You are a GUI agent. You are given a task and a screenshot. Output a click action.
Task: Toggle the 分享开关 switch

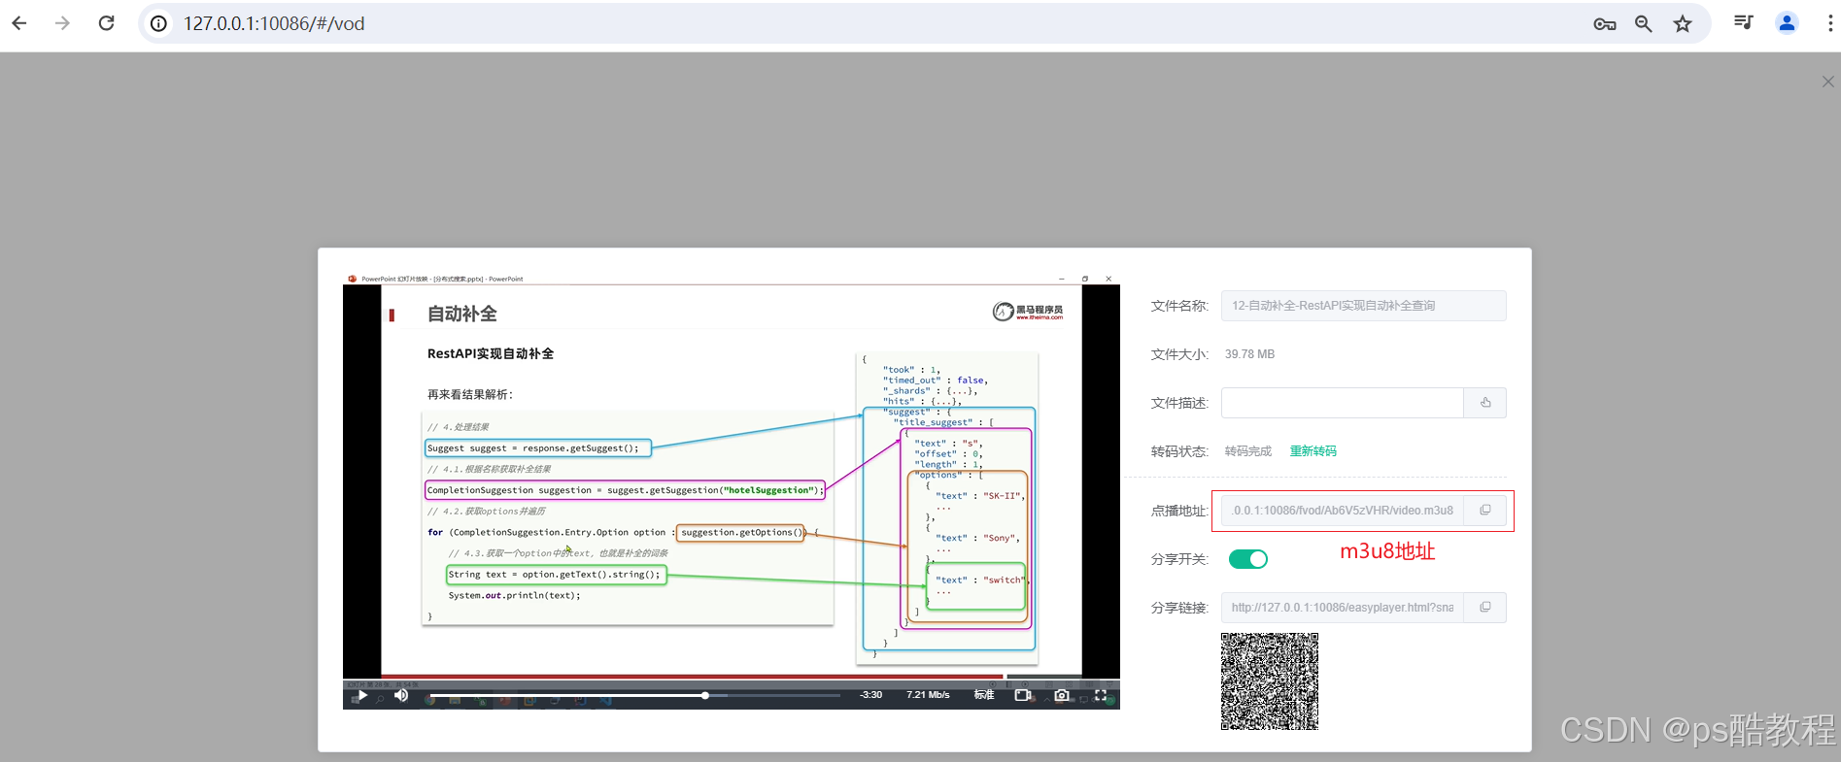click(1248, 559)
